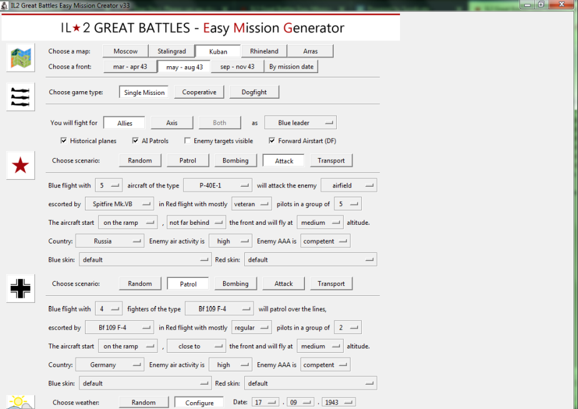
Task: Open the Spitfire Mk.VB escort dropdown
Action: (x=119, y=204)
